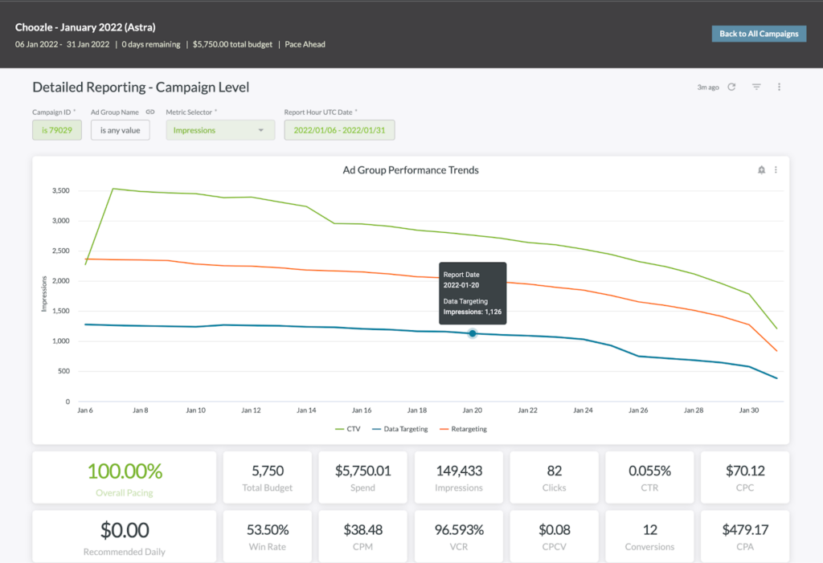Open Ad Group Name 'is any value' filter

(121, 130)
